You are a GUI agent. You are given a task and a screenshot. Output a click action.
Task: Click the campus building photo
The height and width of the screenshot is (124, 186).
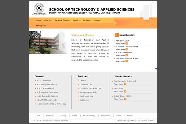tap(48, 42)
